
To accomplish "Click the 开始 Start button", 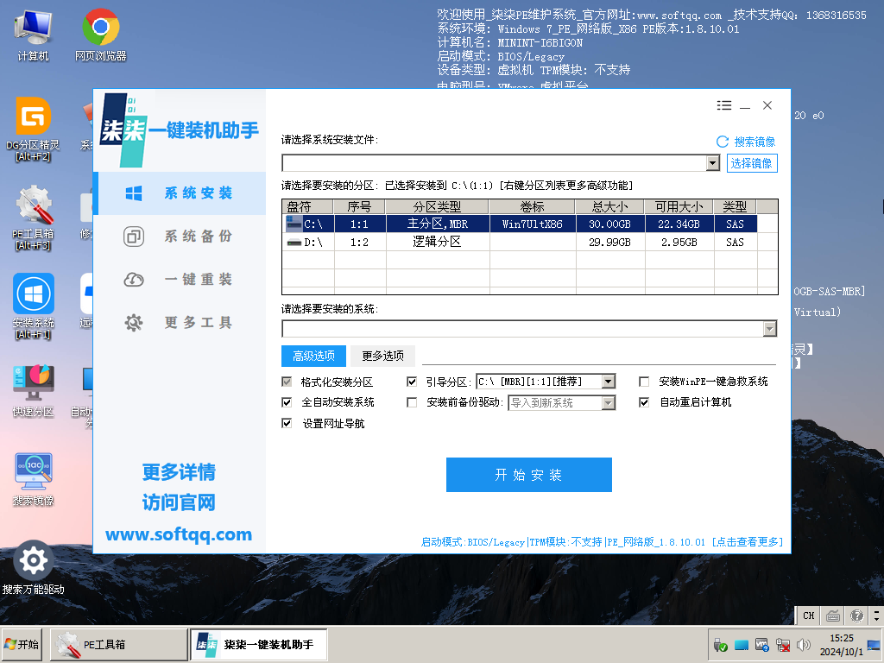I will [x=22, y=644].
